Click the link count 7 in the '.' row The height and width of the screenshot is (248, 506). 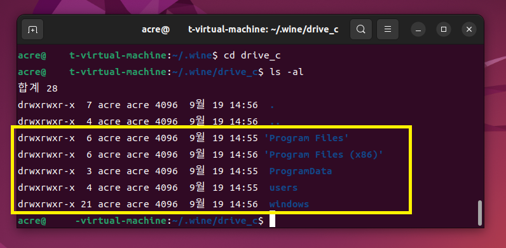(90, 105)
